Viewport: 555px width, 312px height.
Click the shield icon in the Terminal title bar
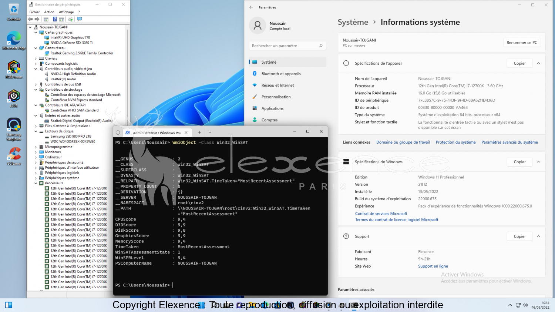click(x=118, y=132)
